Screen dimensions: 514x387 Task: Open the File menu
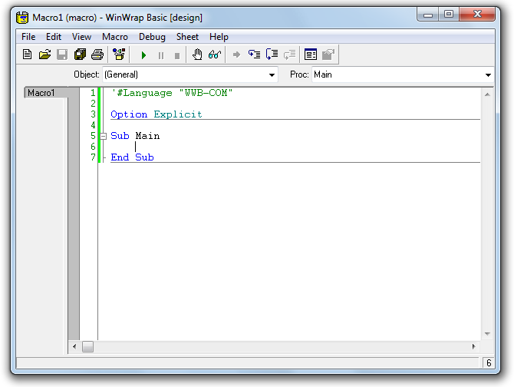28,37
